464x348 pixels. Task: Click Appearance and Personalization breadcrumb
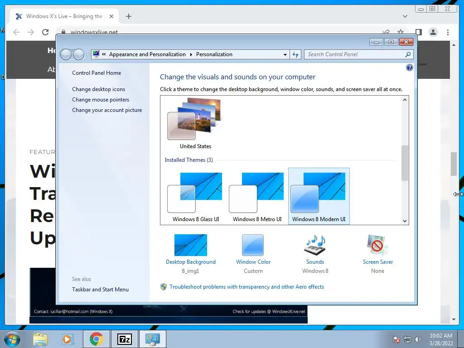click(147, 54)
